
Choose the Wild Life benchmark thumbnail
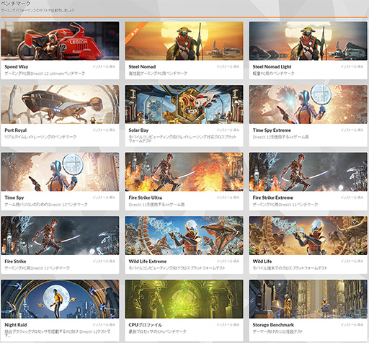(x=308, y=236)
